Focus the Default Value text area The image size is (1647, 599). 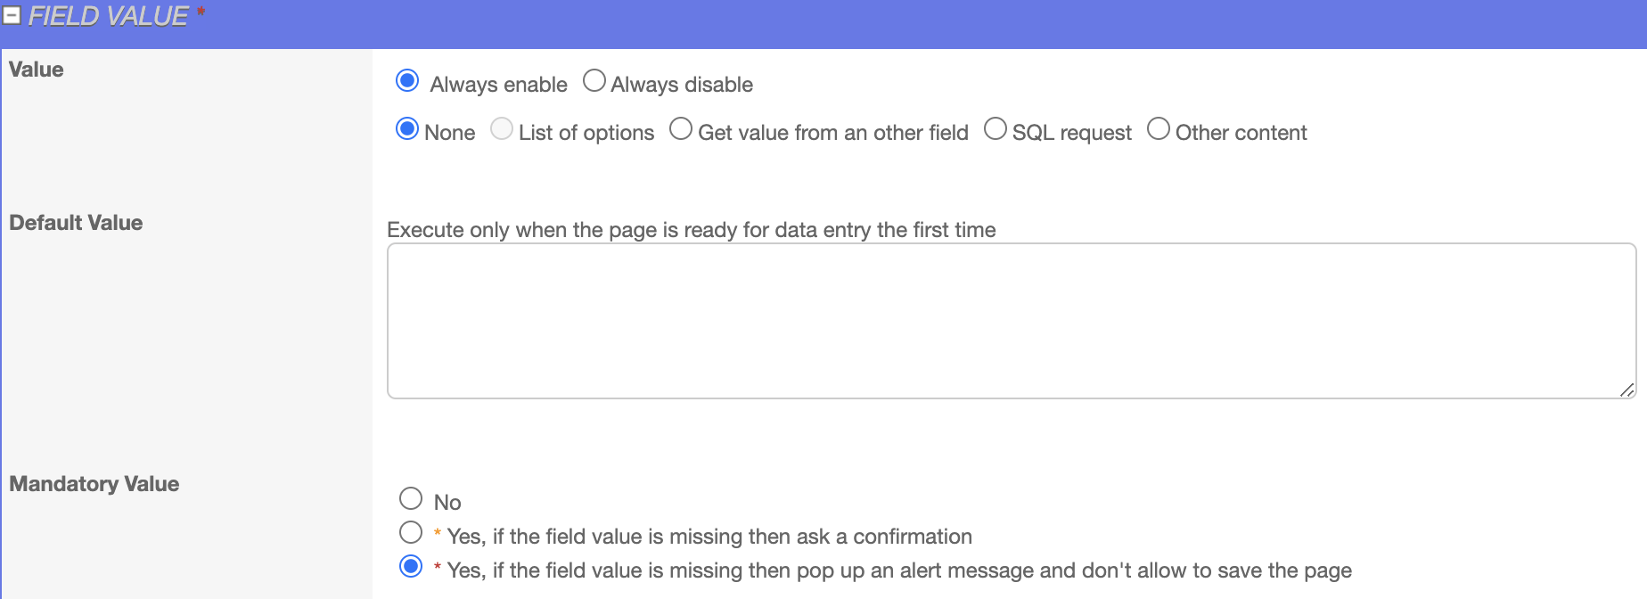pos(1011,321)
